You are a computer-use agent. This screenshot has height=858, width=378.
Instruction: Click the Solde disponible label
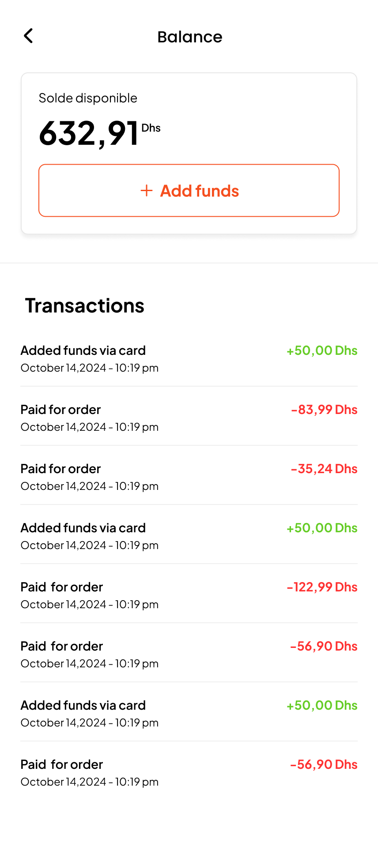point(88,98)
